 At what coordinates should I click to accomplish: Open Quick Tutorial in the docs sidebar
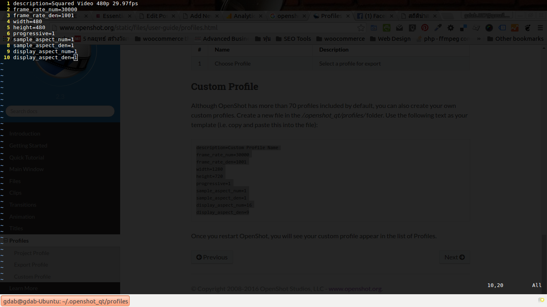(27, 157)
